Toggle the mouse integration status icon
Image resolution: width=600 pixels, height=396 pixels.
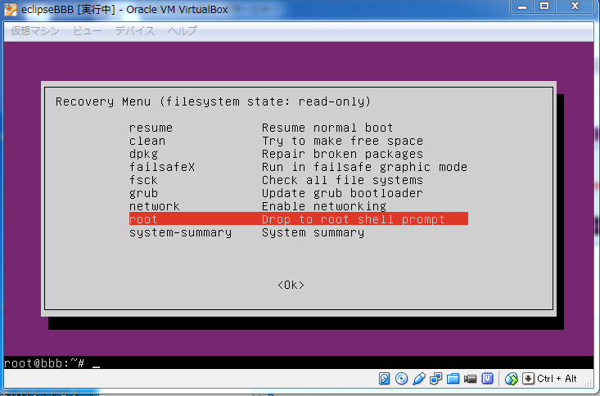point(512,379)
